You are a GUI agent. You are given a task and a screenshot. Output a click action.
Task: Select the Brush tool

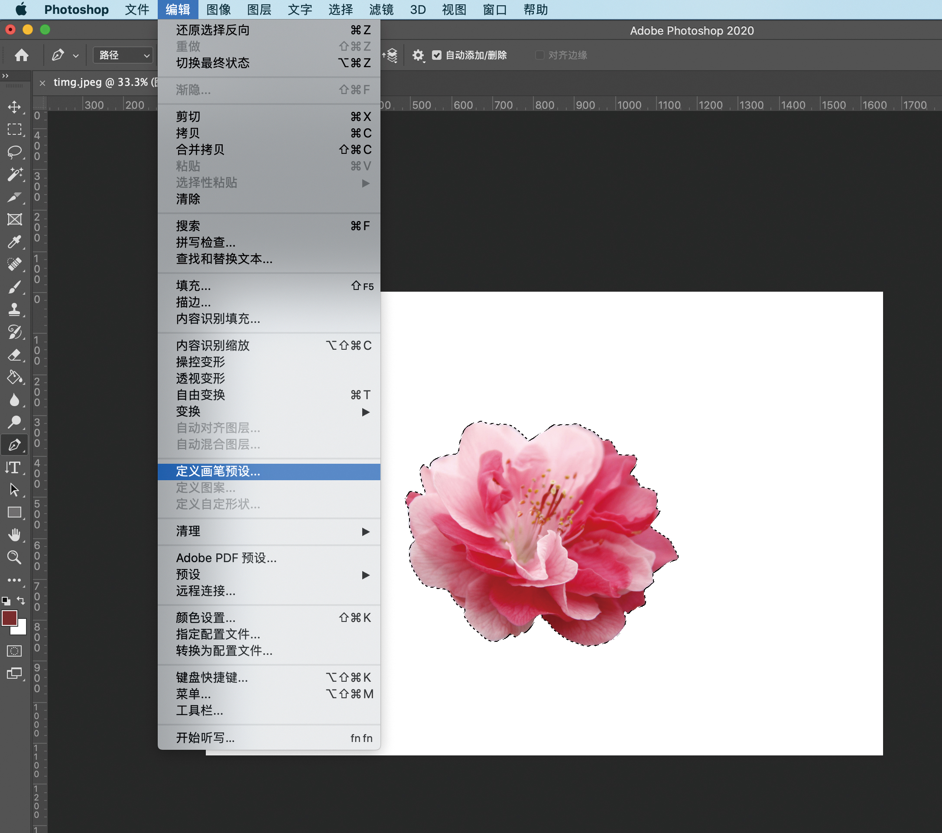pos(15,287)
